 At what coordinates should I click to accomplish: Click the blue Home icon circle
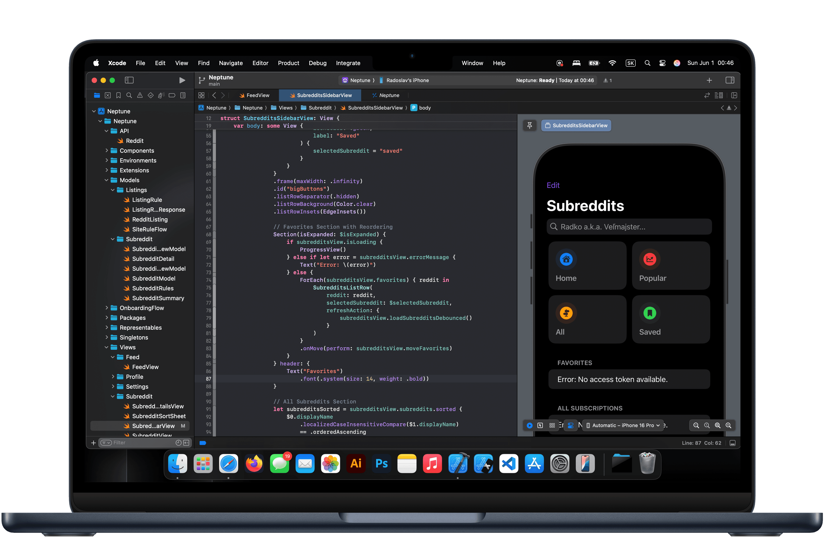click(566, 259)
